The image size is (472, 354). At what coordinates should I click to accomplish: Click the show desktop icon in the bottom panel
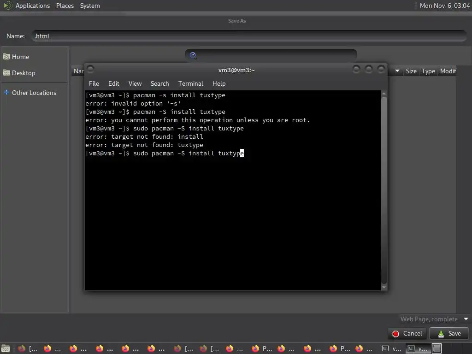click(6, 348)
